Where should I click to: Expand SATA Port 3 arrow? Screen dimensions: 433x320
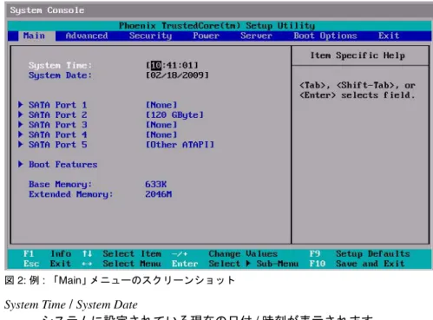tap(21, 125)
